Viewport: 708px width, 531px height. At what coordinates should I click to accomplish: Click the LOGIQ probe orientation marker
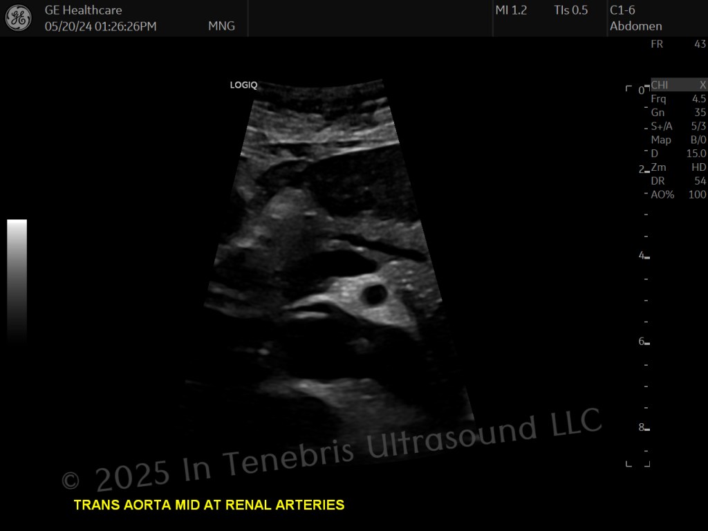(x=243, y=85)
